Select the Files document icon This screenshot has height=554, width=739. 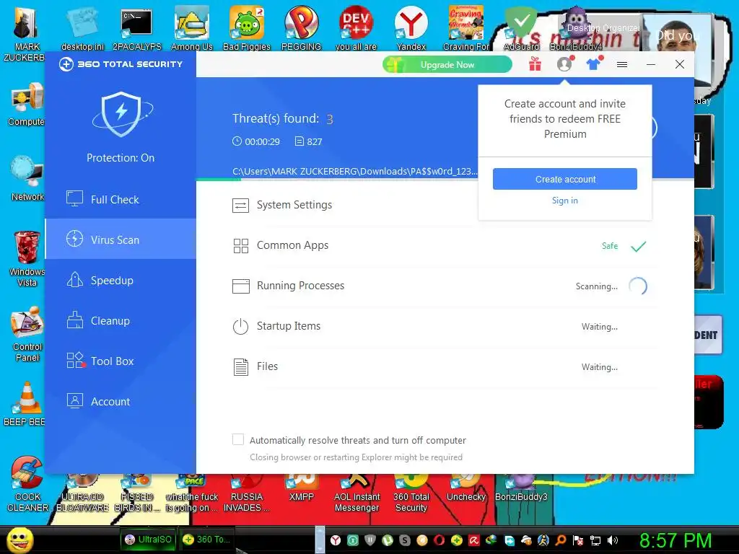[x=241, y=367]
